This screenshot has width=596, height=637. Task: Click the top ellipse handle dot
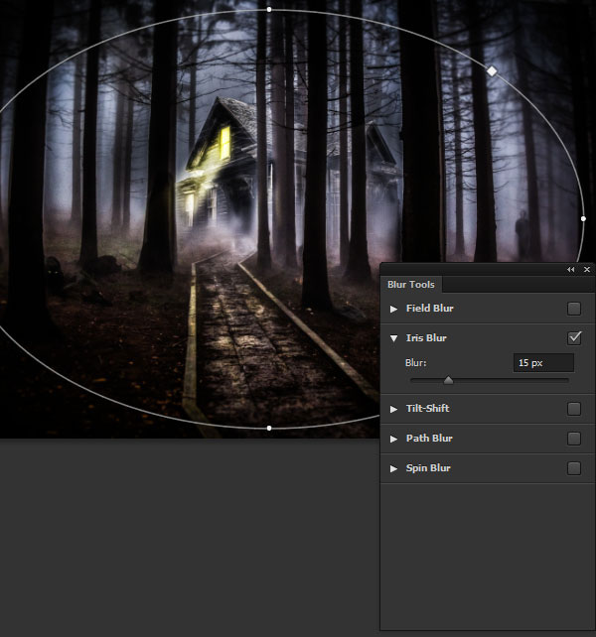[x=269, y=9]
